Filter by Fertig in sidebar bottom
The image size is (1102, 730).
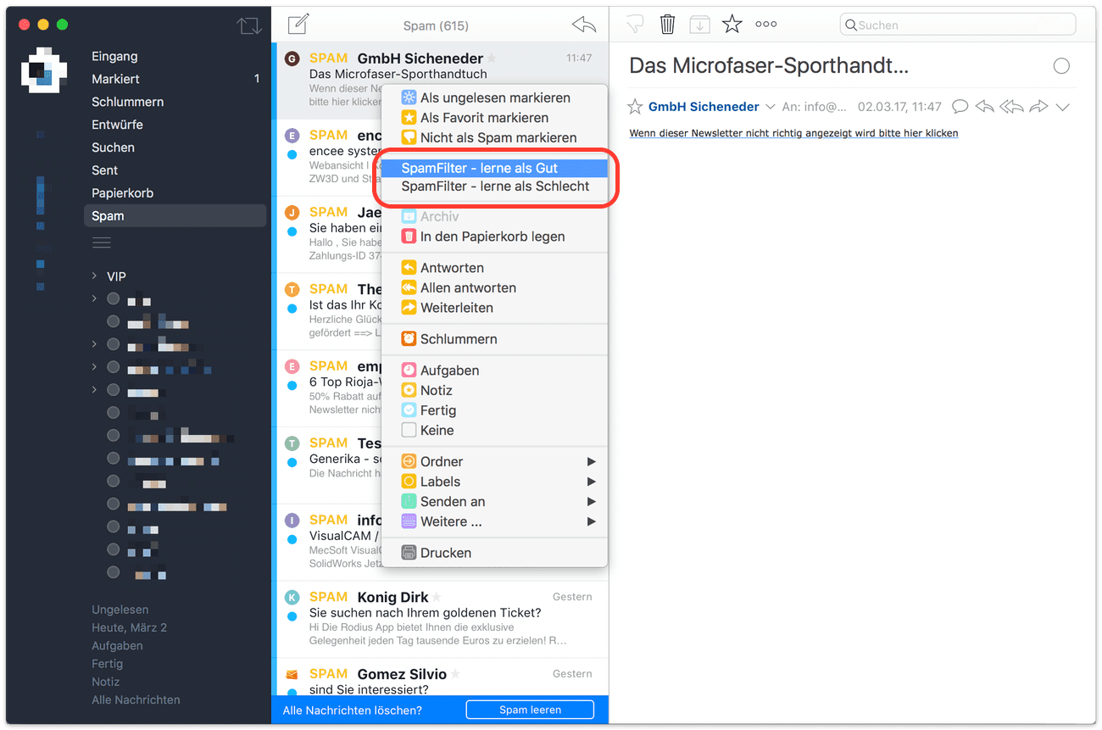(107, 664)
